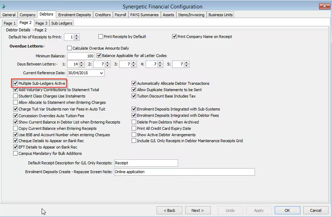
Task: Decrease Days Between Letters 4 value
Action: click(160, 66)
